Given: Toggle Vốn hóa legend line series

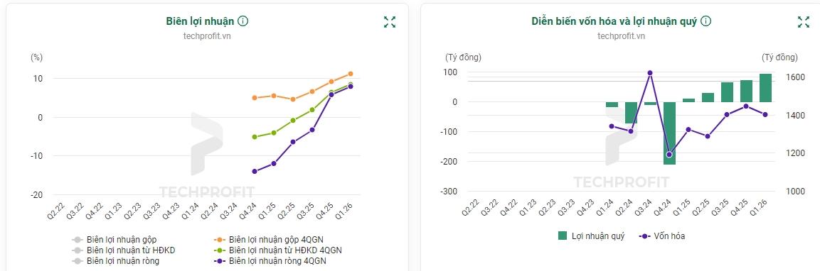Looking at the screenshot, I should tap(661, 236).
